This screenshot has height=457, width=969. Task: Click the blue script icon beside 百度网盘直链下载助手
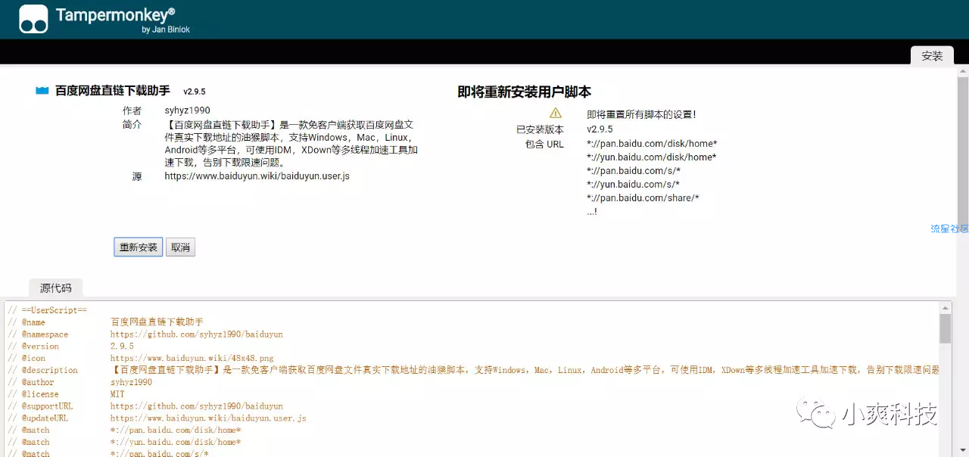[42, 91]
